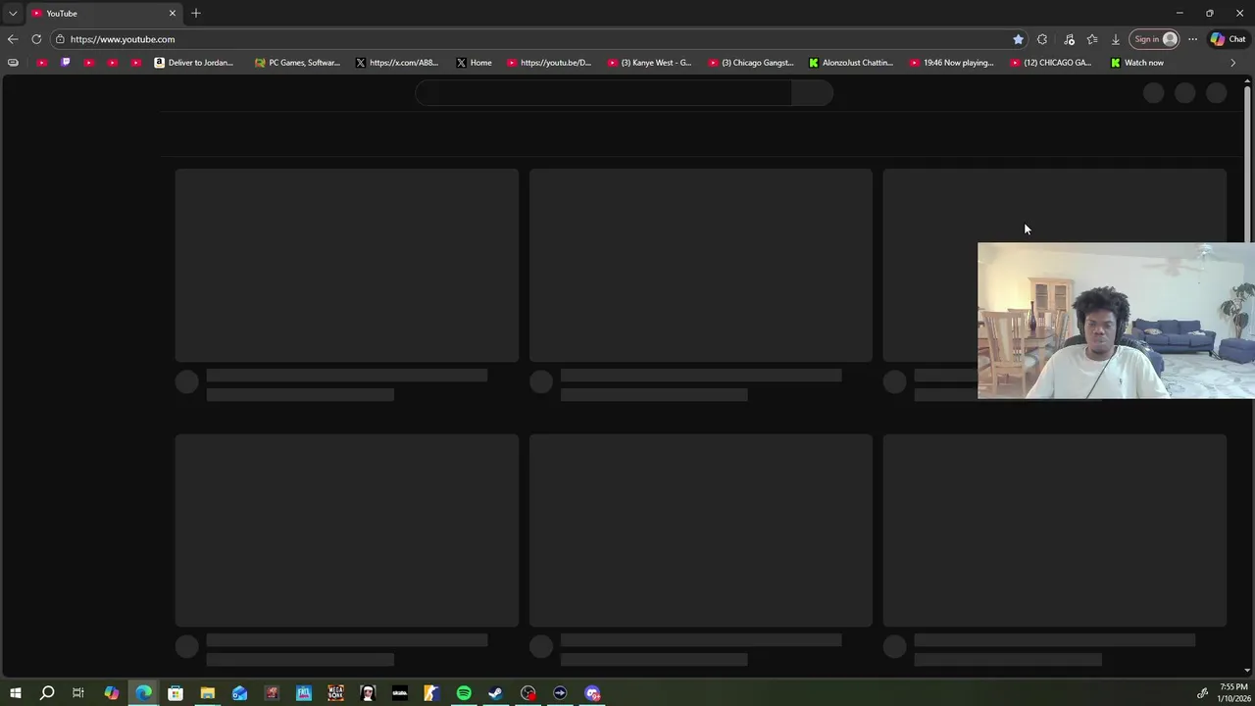Screen dimensions: 1255x706
Task: Launch Counter-Strike from the taskbar
Action: click(x=431, y=693)
